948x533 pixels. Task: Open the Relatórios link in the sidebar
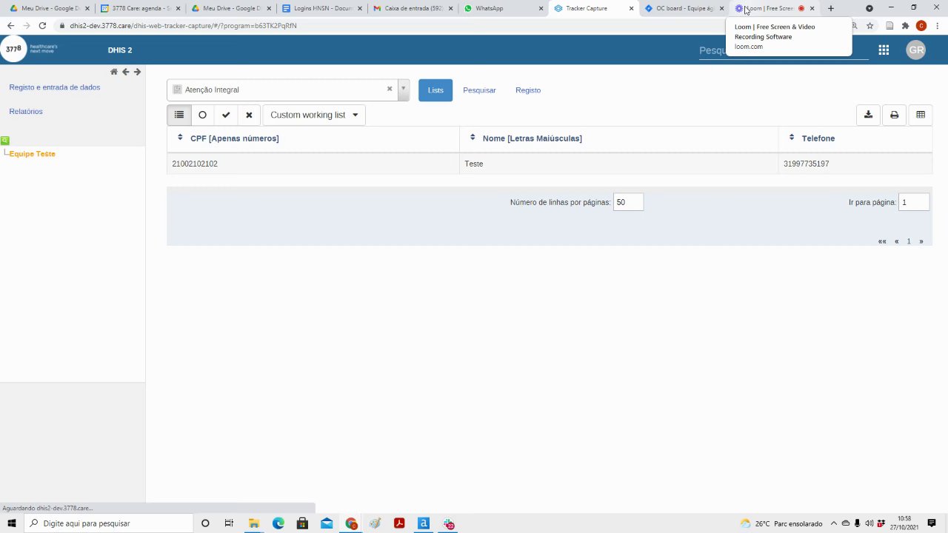coord(26,112)
